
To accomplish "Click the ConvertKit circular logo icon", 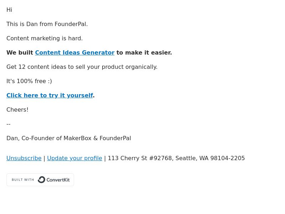I will coord(41,180).
